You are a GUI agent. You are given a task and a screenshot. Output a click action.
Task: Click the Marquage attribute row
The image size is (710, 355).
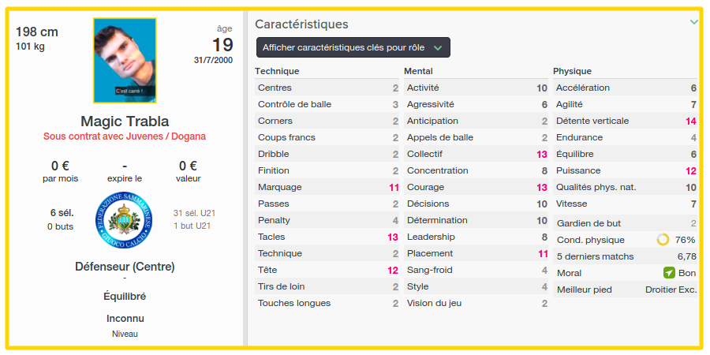[x=327, y=187]
